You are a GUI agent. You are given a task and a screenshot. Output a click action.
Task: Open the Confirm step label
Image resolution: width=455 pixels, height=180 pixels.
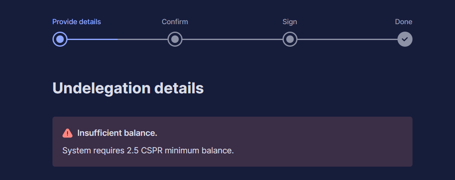(x=175, y=22)
